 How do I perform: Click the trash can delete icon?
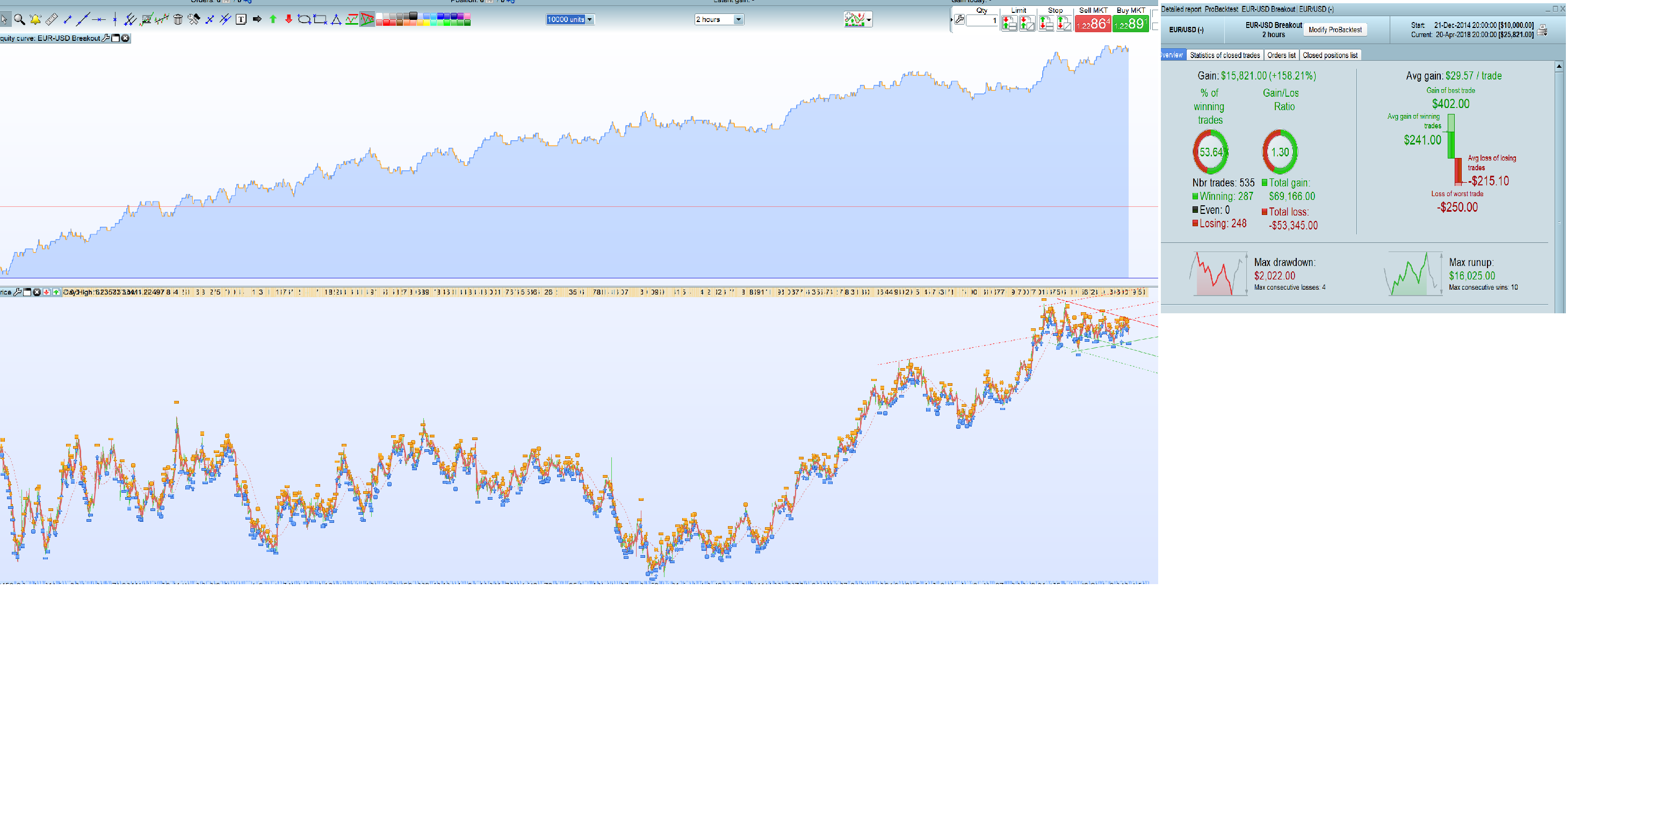pos(178,20)
